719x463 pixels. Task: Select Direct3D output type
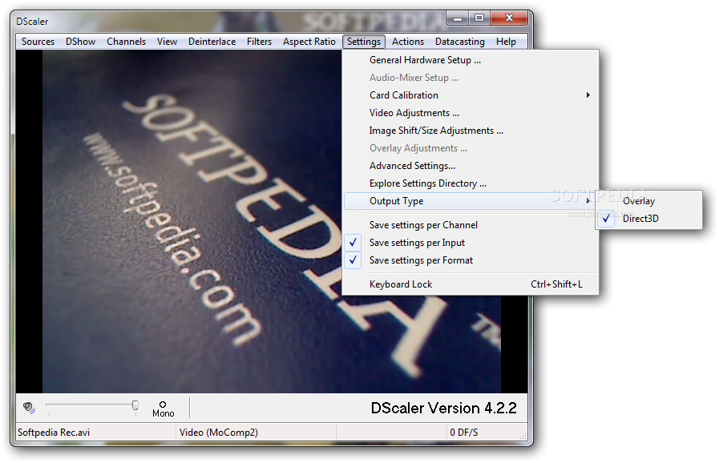648,219
